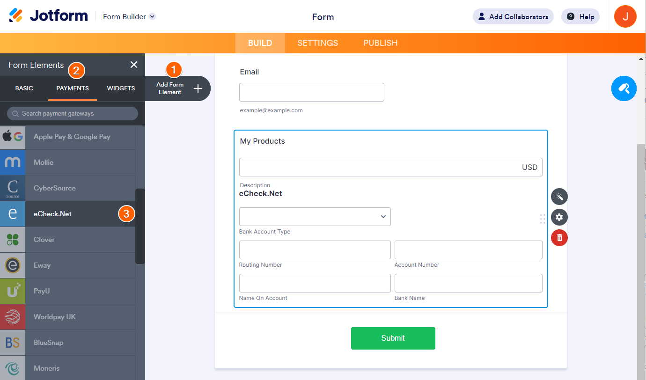
Task: Select the CyberSource label in the list
Action: [54, 188]
